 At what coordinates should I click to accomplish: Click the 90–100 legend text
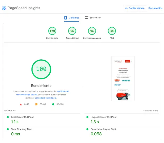click(60, 104)
